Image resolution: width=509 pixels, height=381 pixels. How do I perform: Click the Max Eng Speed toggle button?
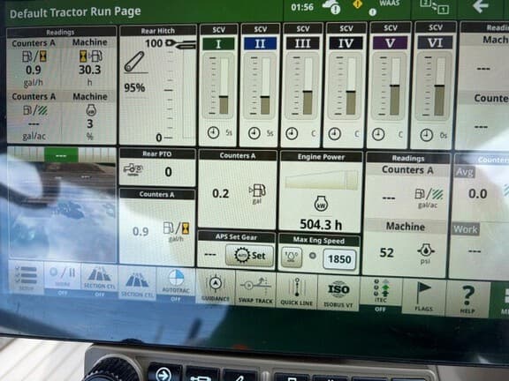tap(292, 257)
